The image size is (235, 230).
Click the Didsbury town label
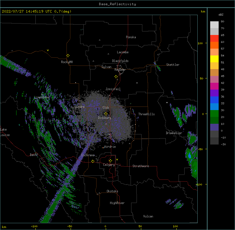tap(105, 118)
